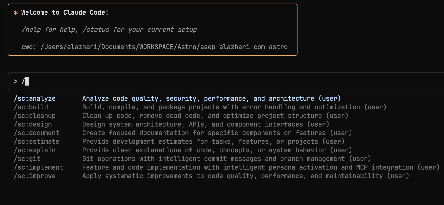Choose the /sc:cleanup command
444x205 pixels.
(x=35, y=116)
